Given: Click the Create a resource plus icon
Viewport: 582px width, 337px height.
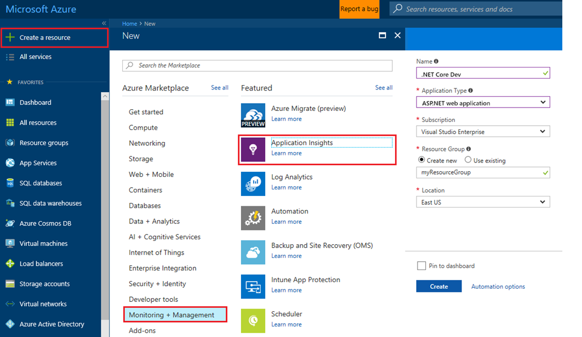Looking at the screenshot, I should [10, 37].
